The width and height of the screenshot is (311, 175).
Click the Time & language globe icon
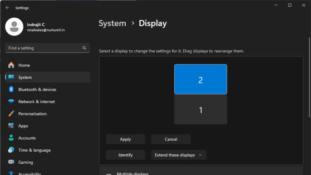pos(11,150)
